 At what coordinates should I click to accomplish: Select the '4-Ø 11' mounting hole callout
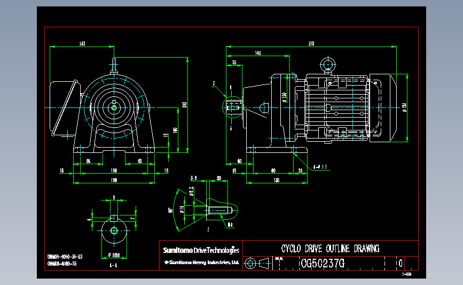(320, 167)
